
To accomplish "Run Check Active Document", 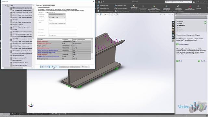I will tap(134, 7).
